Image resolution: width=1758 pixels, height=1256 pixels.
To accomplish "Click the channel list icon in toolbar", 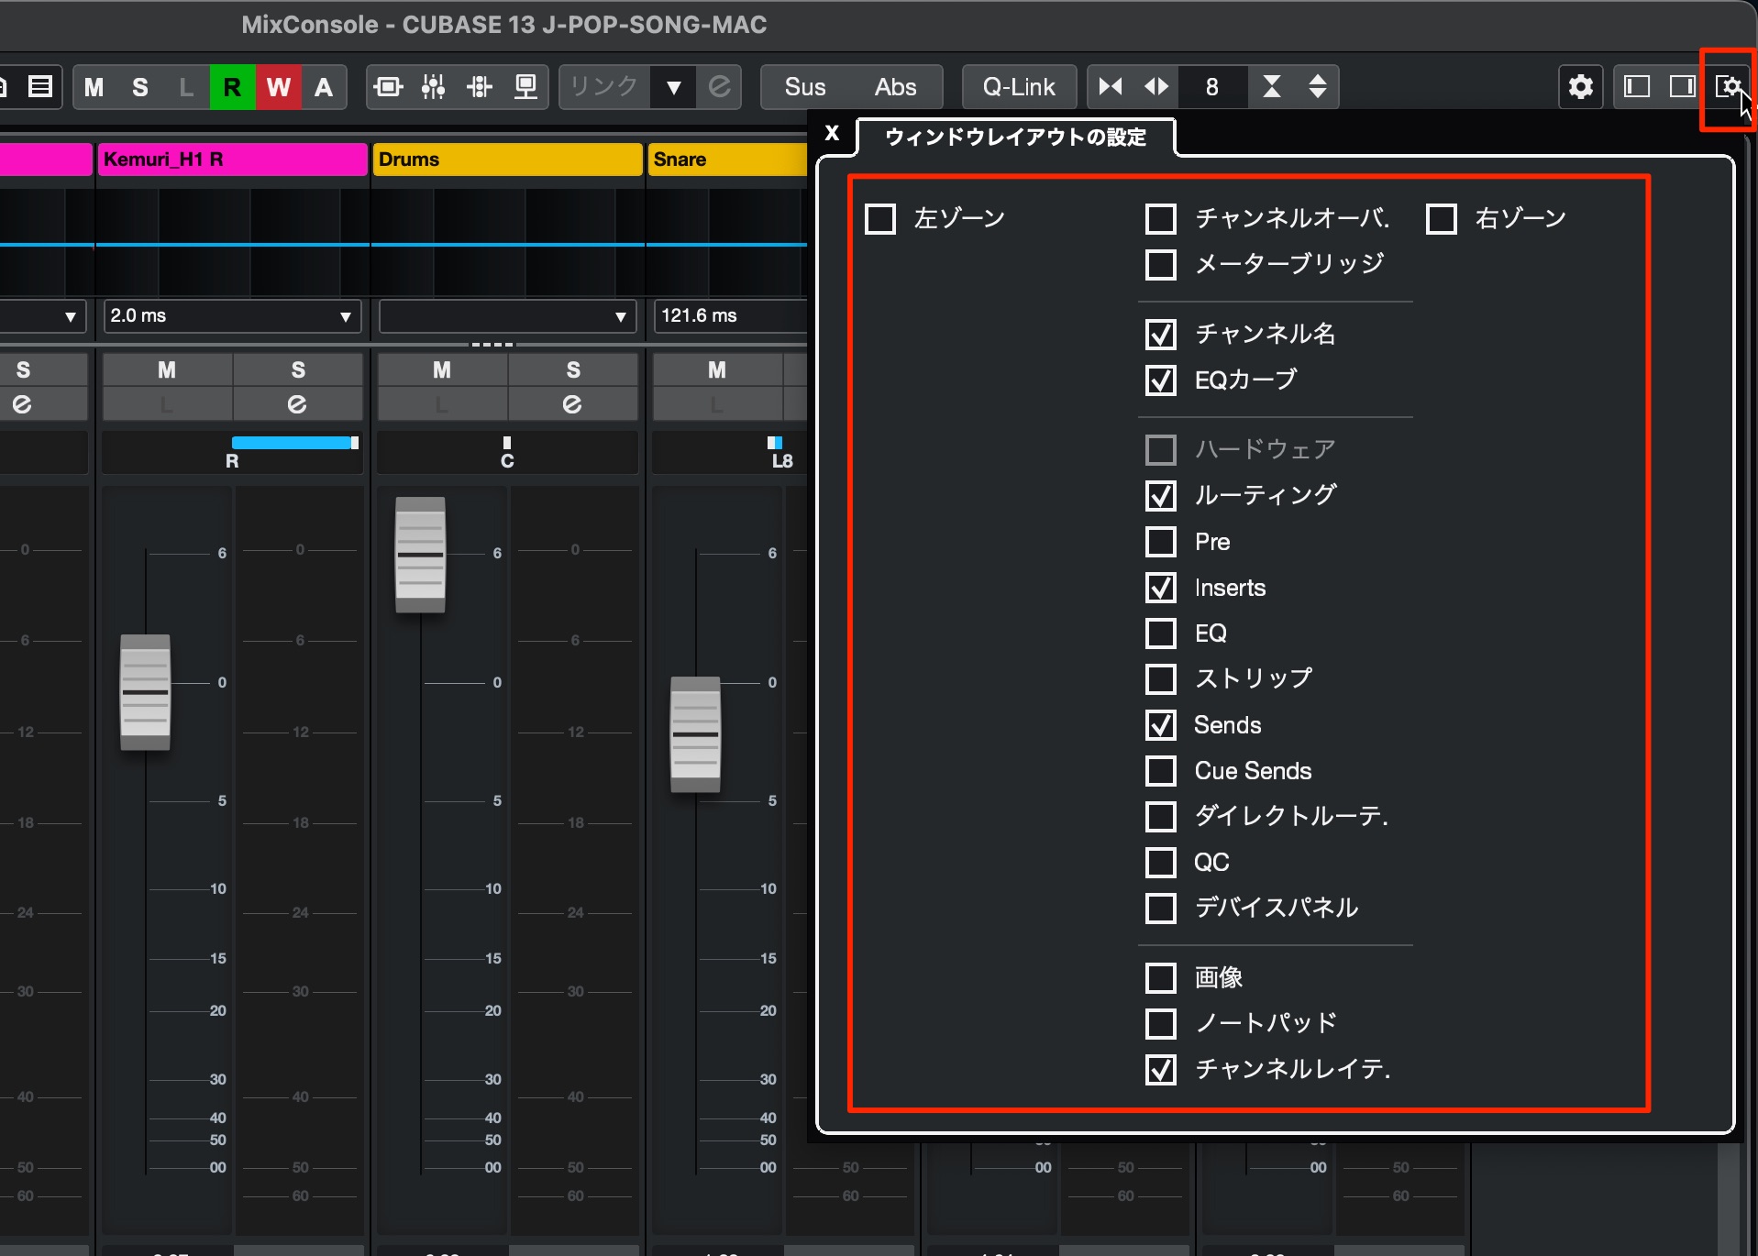I will coord(40,87).
